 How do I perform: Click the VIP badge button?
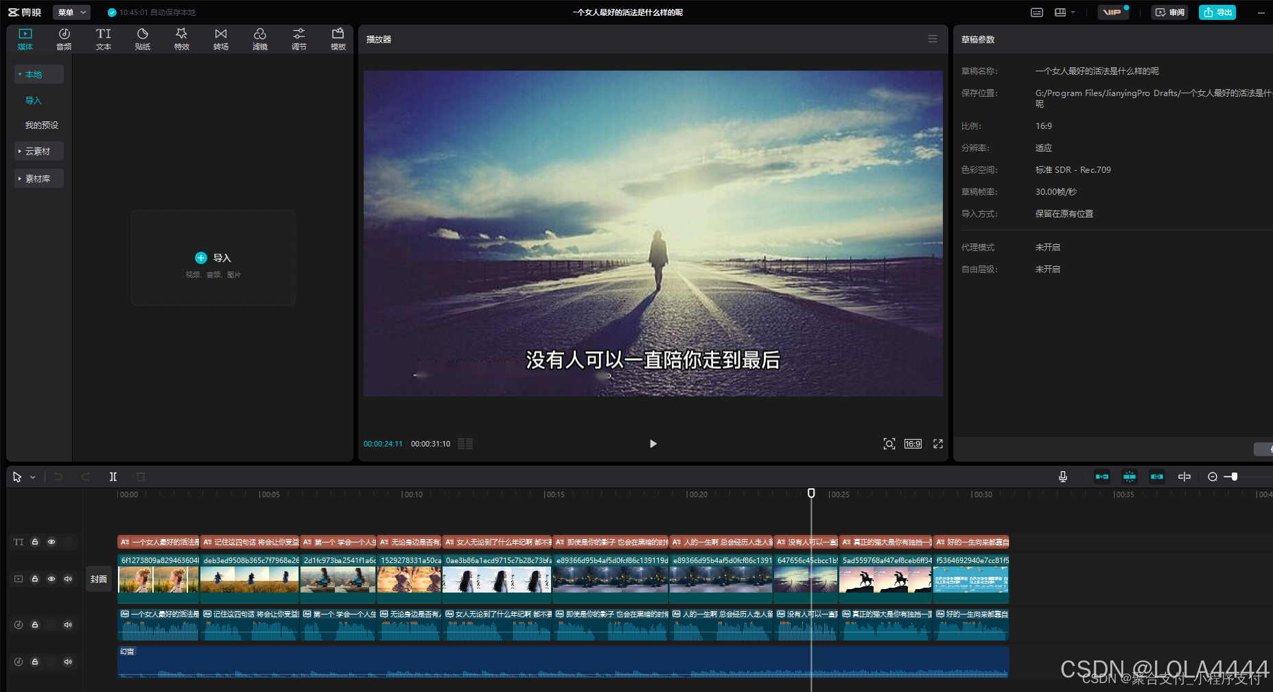point(1113,12)
